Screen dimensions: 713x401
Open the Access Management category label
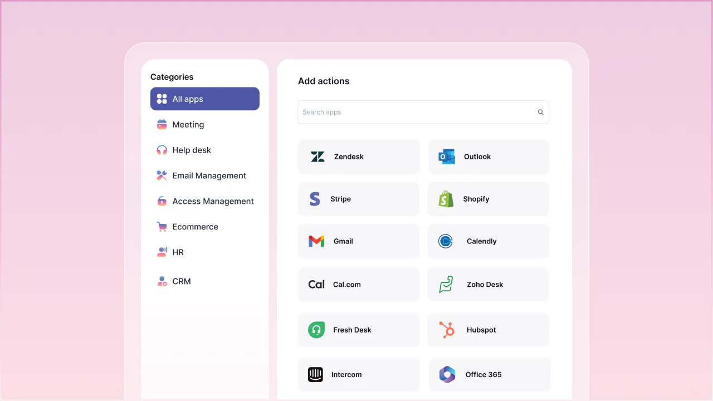[213, 201]
